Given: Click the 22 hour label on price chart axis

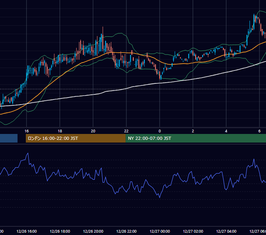Looking at the screenshot, I should pos(126,131).
